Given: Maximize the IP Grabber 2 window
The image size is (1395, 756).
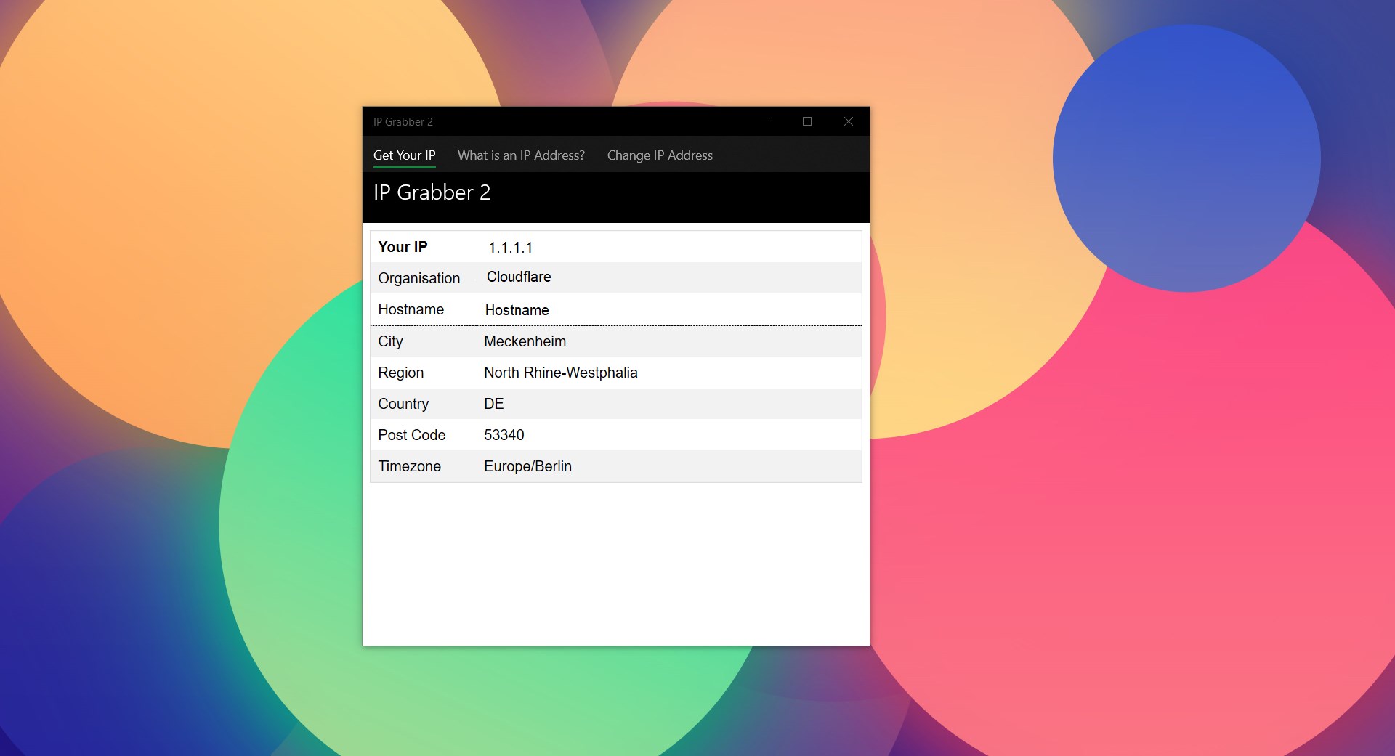Looking at the screenshot, I should [x=806, y=121].
